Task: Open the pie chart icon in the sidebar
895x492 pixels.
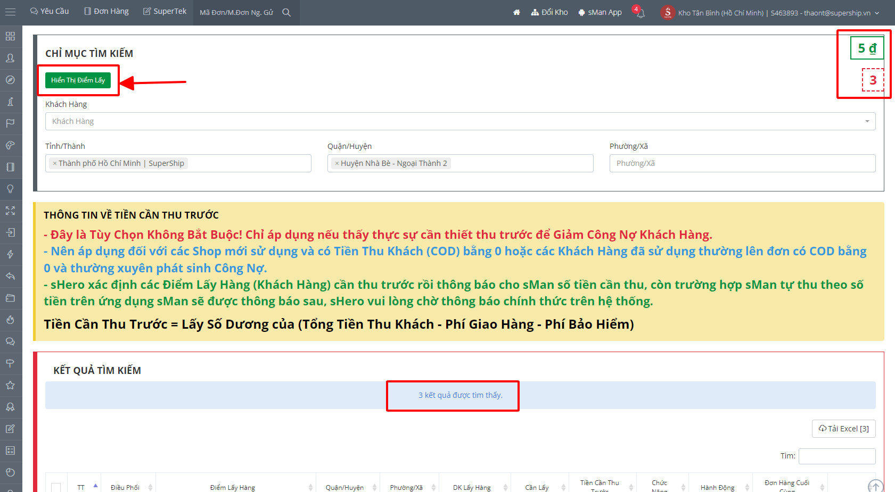Action: (10, 472)
